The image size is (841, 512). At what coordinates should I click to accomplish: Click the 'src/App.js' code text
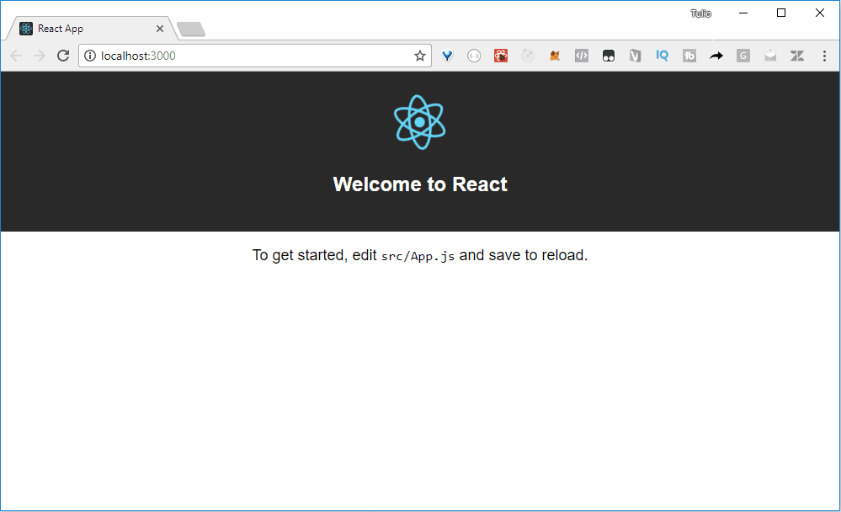[418, 256]
